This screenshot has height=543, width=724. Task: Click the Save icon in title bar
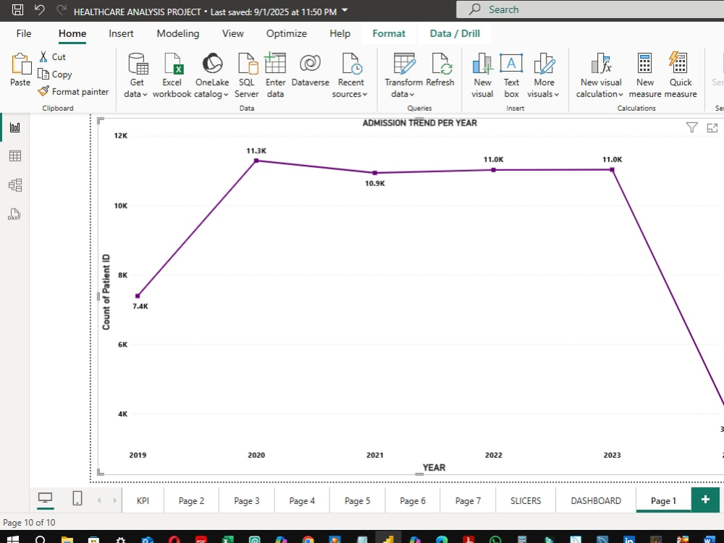(x=17, y=9)
